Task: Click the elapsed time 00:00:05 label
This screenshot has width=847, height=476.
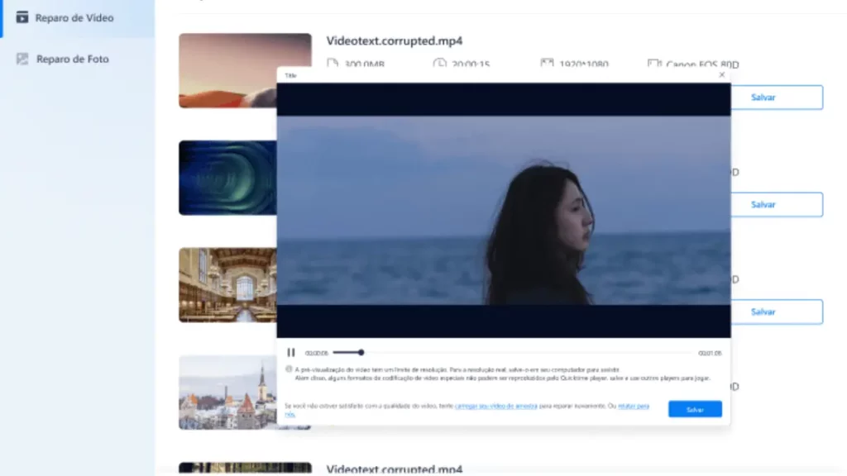Action: (317, 353)
